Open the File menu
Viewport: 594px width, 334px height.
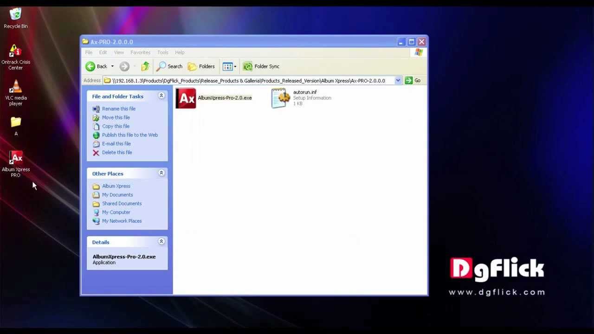(x=89, y=52)
